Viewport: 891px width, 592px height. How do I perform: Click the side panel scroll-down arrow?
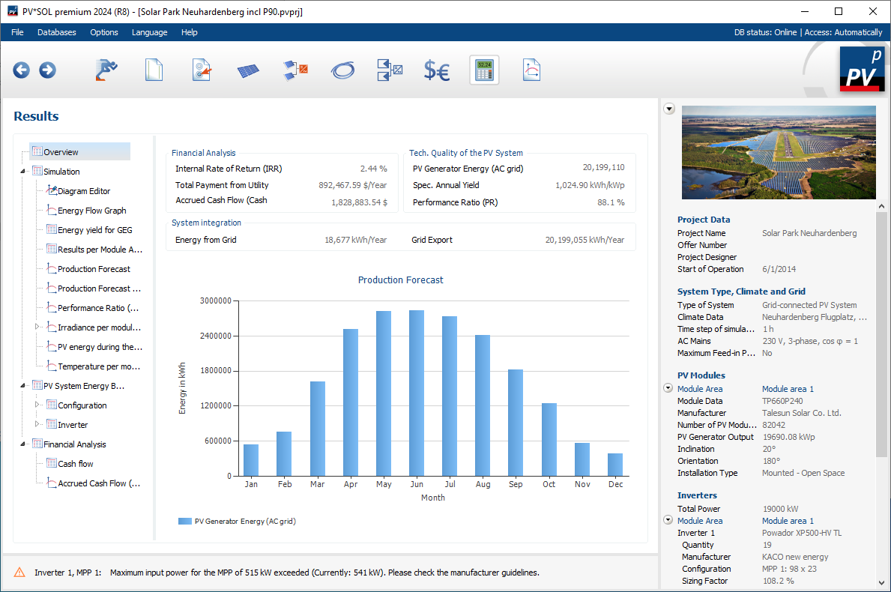click(x=881, y=582)
